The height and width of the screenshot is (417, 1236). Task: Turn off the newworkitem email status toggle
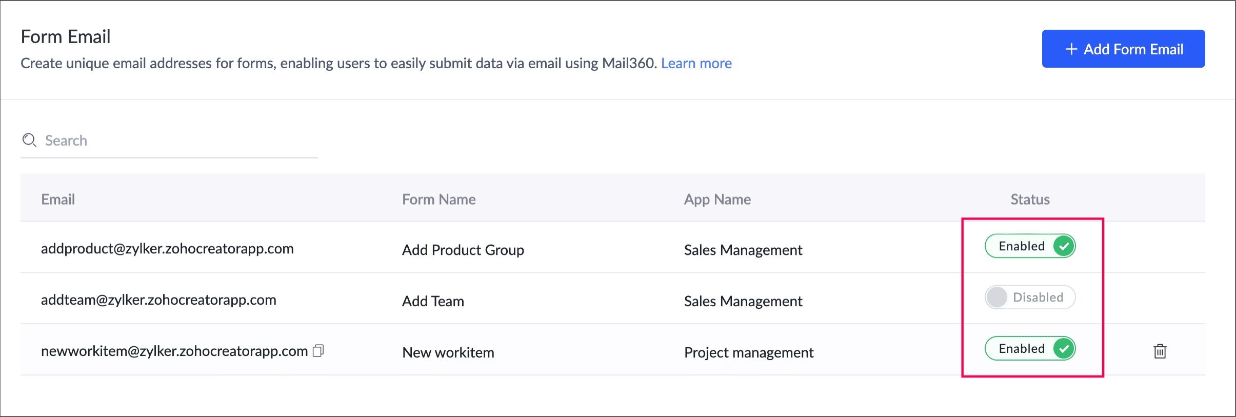[x=1030, y=349]
